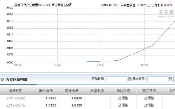The width and height of the screenshot is (175, 109).
Task: Open the start date calendar icon
Action: click(129, 79)
